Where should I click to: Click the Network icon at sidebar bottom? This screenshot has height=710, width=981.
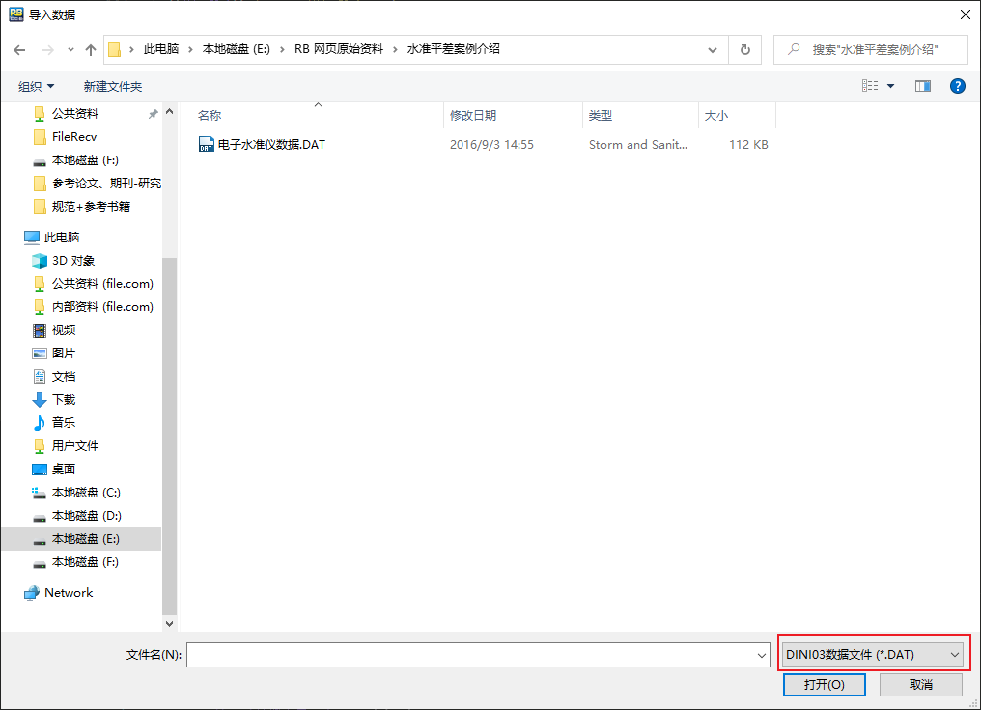click(33, 592)
